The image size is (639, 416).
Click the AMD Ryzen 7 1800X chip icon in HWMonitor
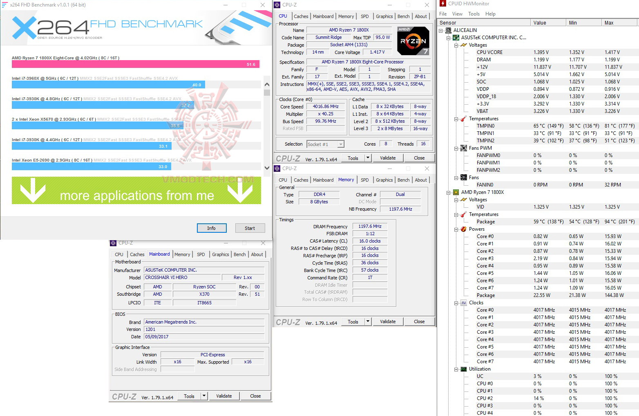click(456, 192)
